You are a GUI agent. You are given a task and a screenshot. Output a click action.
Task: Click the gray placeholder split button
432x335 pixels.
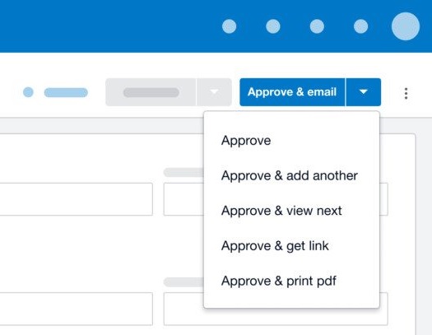(151, 92)
